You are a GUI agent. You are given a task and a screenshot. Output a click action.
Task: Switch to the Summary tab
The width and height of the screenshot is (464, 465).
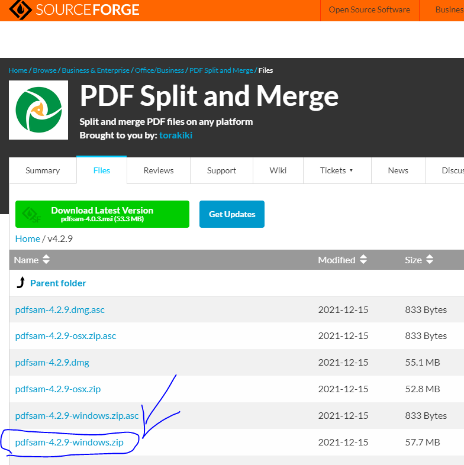click(43, 170)
